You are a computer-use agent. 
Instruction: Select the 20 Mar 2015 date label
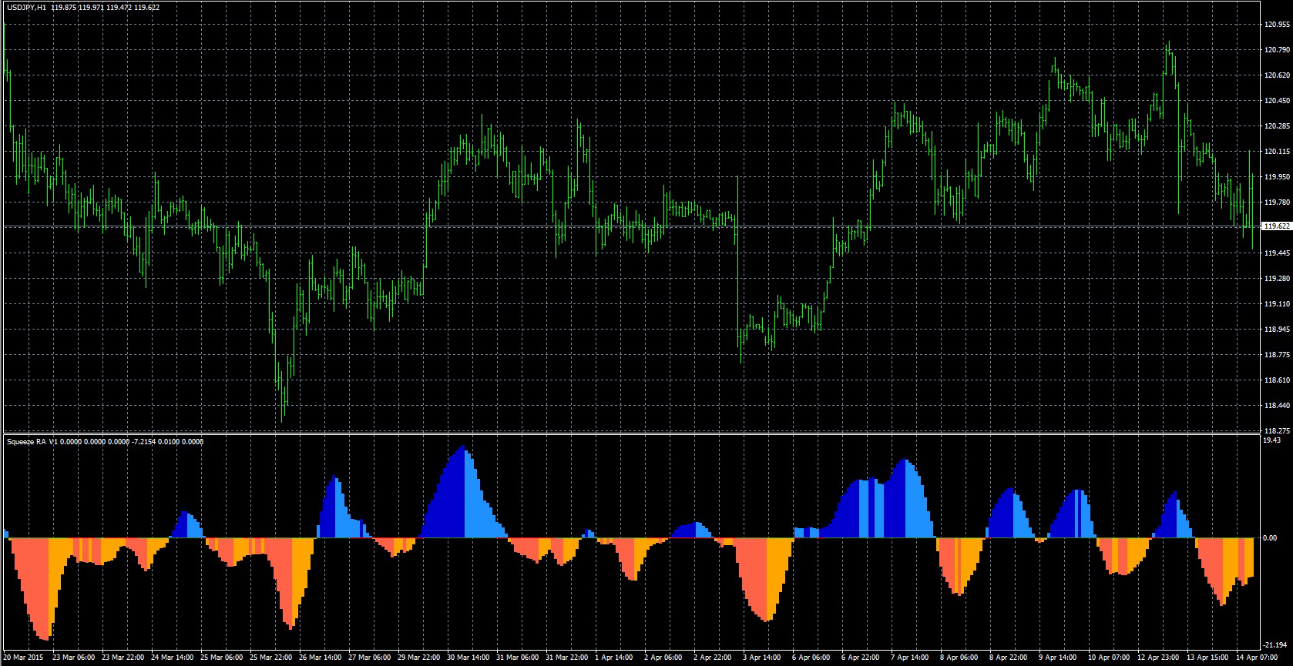(23, 658)
